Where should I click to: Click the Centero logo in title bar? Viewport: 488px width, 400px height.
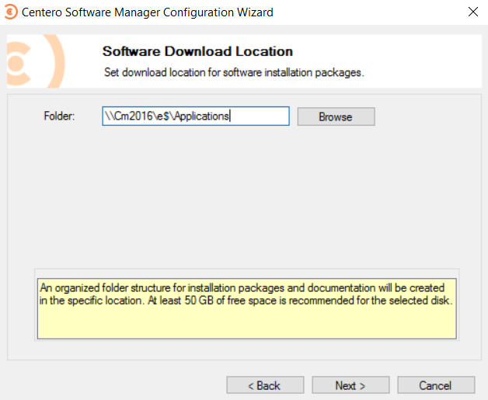pos(11,12)
